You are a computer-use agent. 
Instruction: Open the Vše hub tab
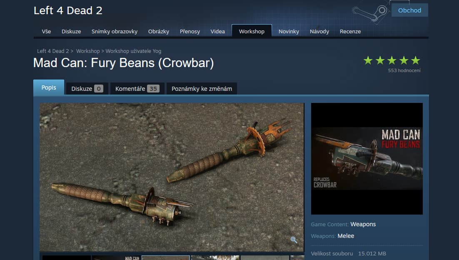point(46,31)
